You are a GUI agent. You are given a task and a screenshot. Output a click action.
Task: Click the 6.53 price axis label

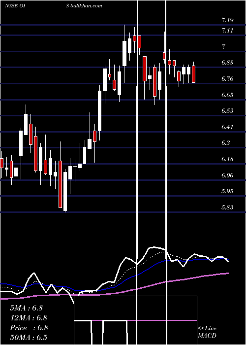click(227, 111)
